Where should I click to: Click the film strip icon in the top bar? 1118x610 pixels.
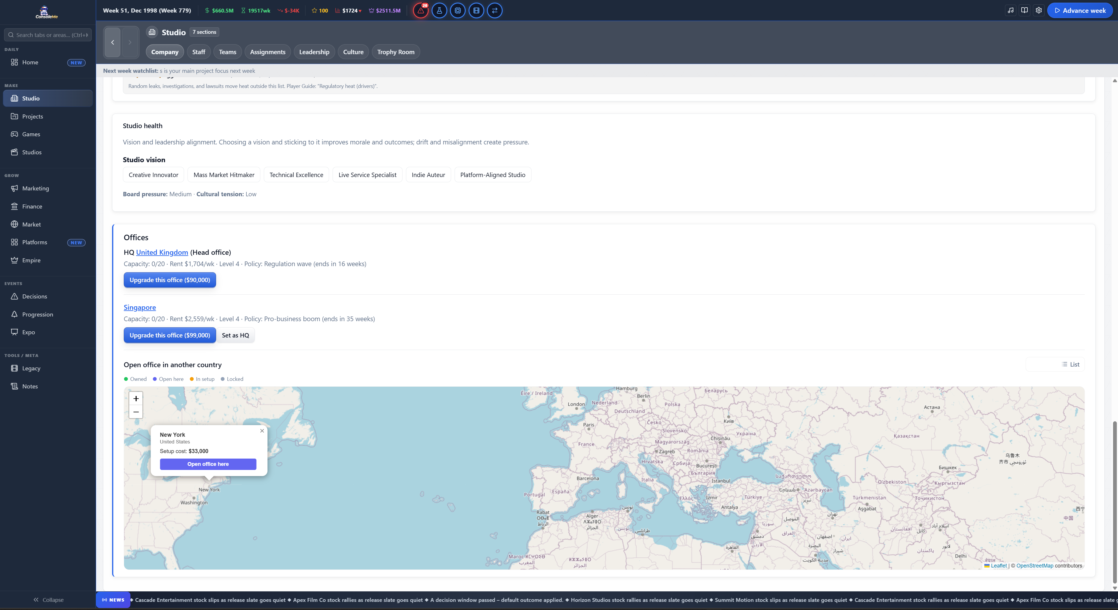(x=476, y=10)
